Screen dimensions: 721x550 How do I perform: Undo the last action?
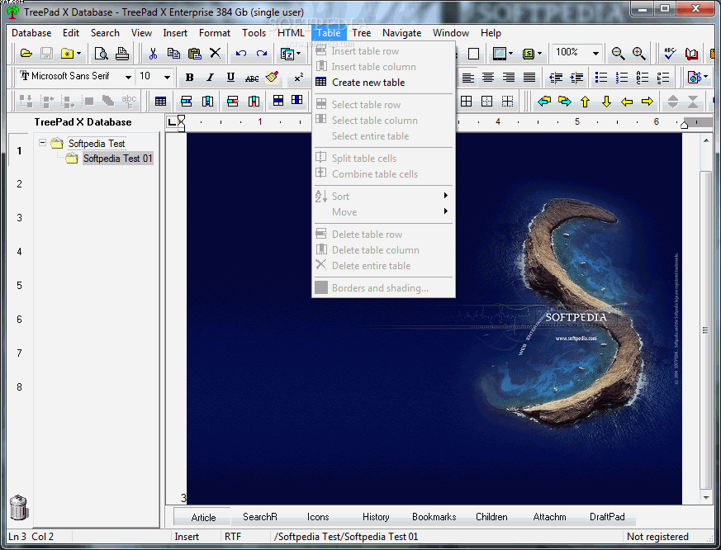tap(241, 54)
